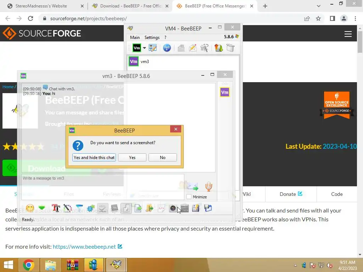This screenshot has height=272, width=363.
Task: Open Chrome three-dot menu
Action: pyautogui.click(x=355, y=18)
